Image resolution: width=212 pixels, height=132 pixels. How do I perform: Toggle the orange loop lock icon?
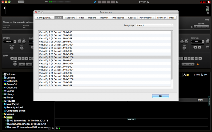pos(198,64)
